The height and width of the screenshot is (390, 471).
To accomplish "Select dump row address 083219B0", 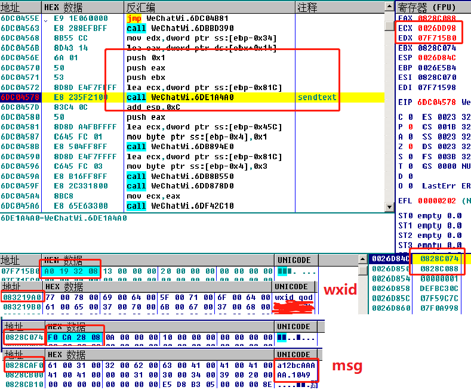I will 22,307.
